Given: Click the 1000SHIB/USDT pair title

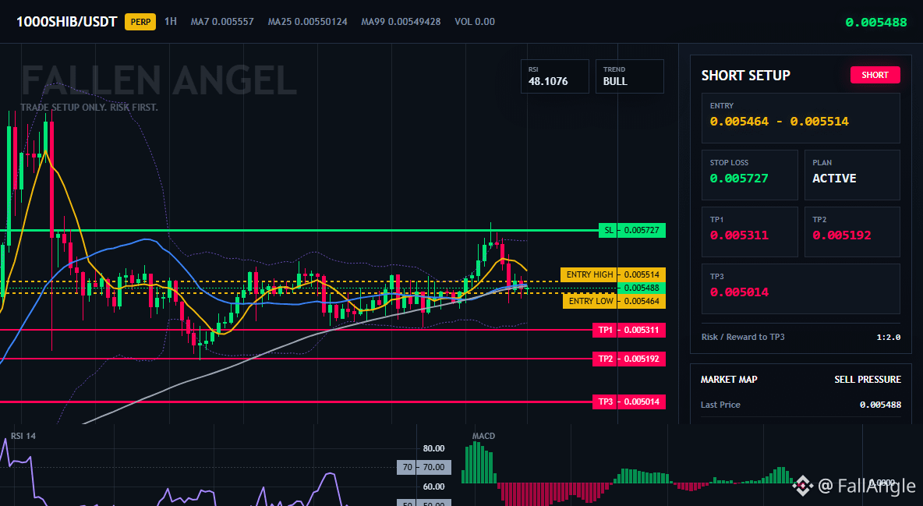Looking at the screenshot, I should coord(66,22).
